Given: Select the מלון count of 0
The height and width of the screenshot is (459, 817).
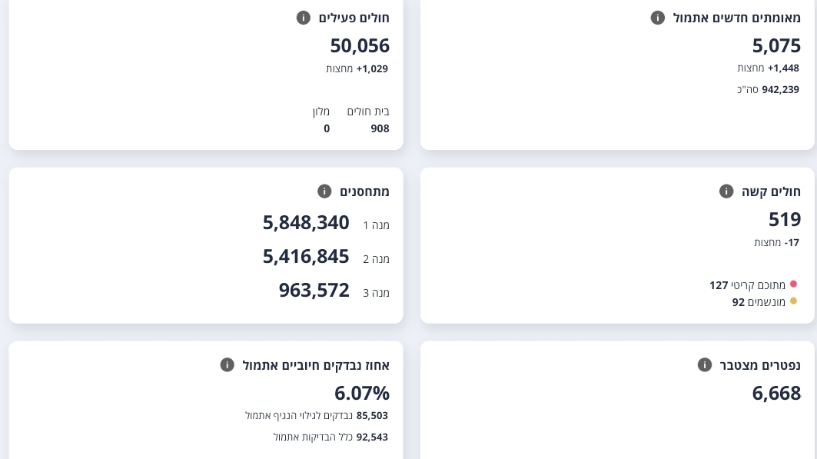Looking at the screenshot, I should (x=327, y=129).
